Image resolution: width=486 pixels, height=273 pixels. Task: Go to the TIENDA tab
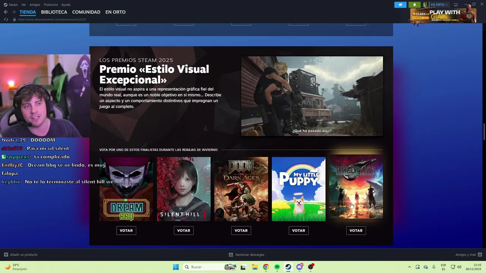point(28,12)
